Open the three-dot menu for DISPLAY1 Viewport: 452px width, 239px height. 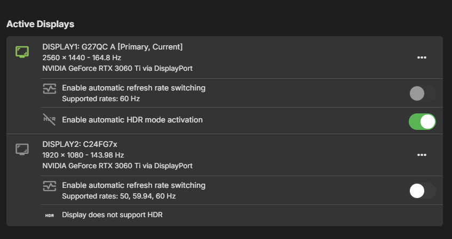tap(422, 57)
